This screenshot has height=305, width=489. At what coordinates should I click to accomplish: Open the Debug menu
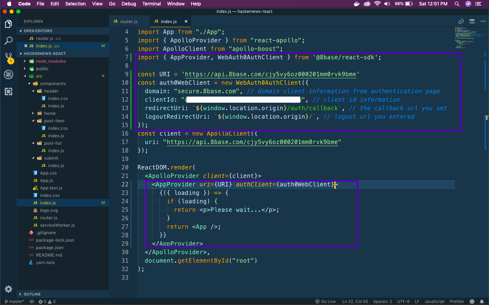[x=129, y=4]
